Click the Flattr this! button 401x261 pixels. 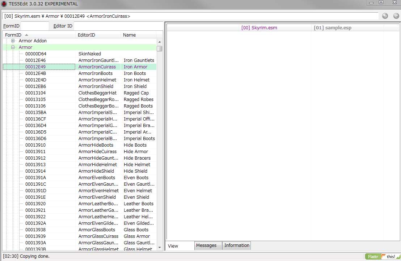pyautogui.click(x=383, y=256)
